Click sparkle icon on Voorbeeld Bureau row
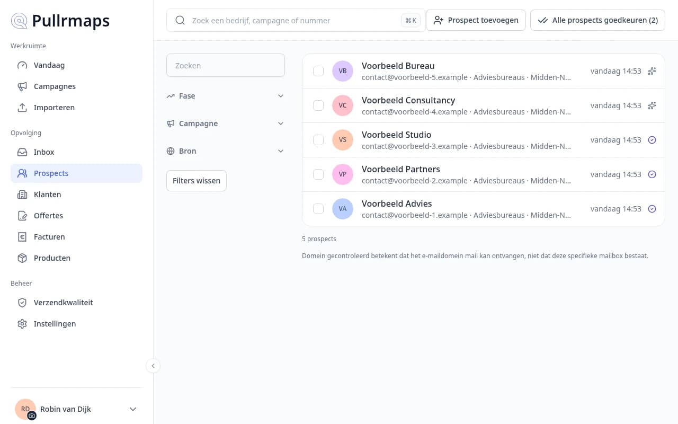This screenshot has width=678, height=424. pyautogui.click(x=652, y=71)
